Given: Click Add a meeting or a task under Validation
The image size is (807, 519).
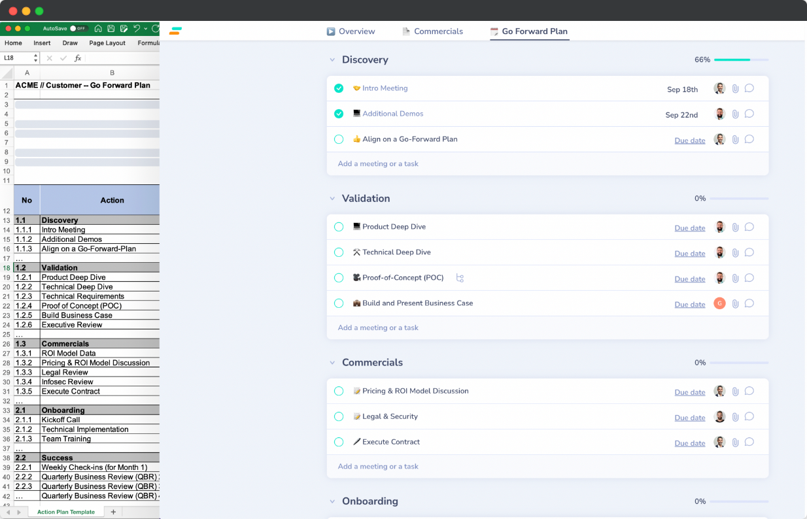Looking at the screenshot, I should tap(378, 327).
